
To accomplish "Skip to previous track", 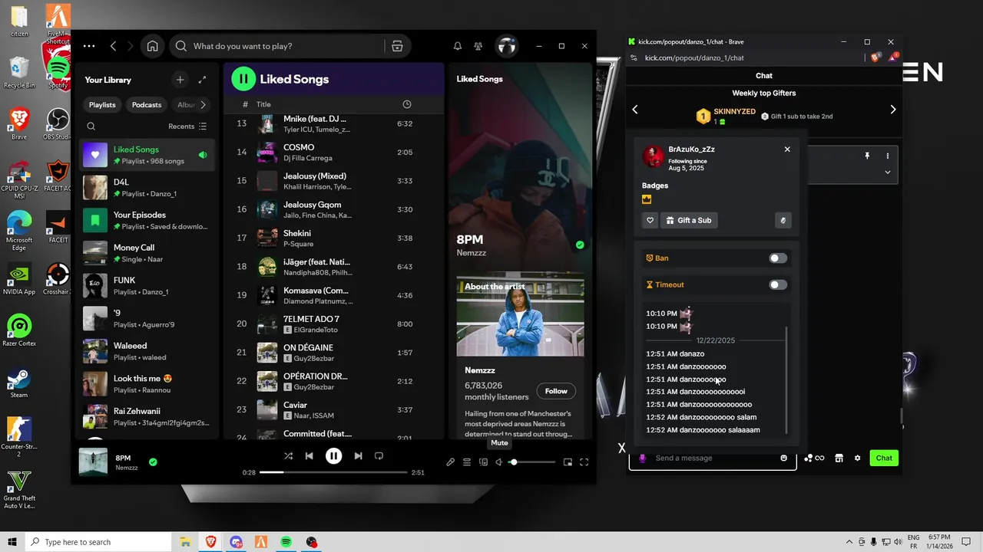I will 309,455.
